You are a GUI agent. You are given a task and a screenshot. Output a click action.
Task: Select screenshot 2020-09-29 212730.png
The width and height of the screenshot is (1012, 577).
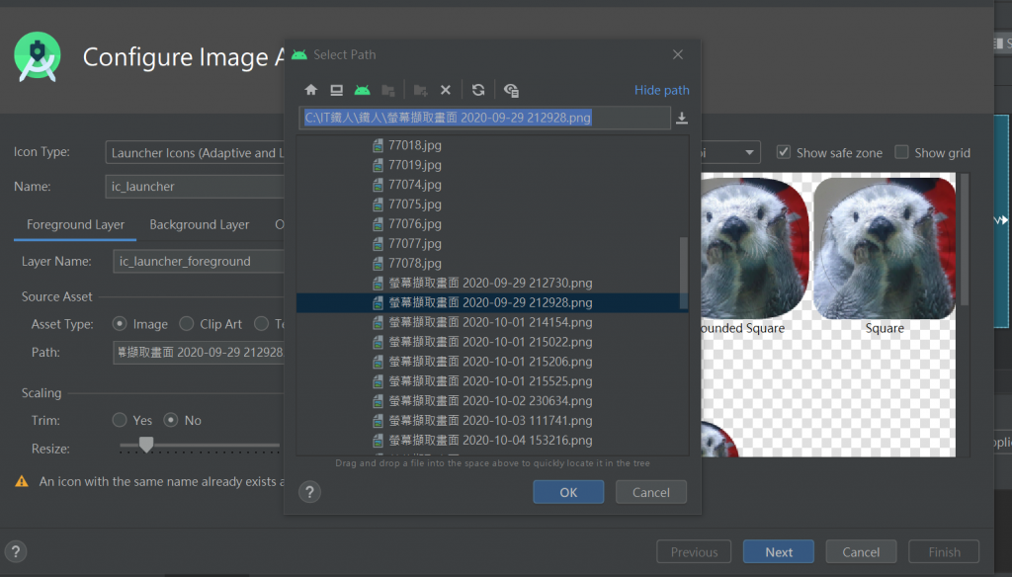click(x=490, y=283)
